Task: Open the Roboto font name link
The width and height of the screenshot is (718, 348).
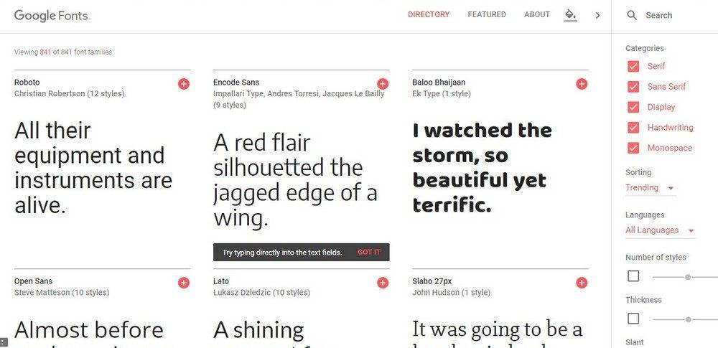Action: click(x=27, y=83)
